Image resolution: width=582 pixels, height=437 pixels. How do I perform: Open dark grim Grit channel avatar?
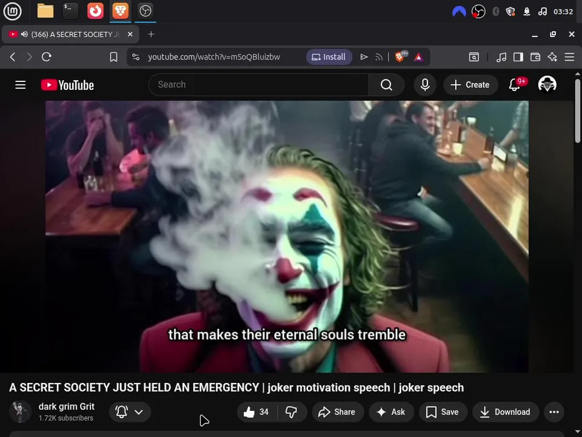21,412
